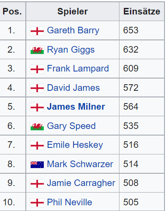Follow the Frank Lampard link

(x=78, y=68)
